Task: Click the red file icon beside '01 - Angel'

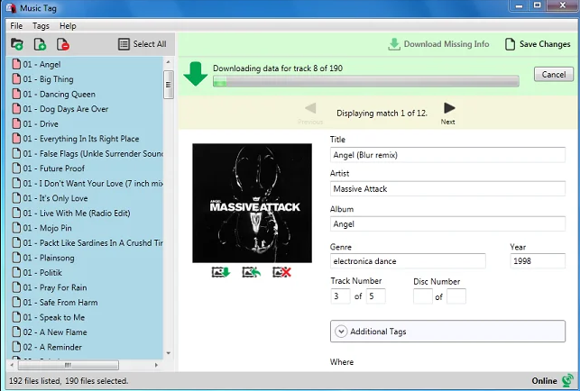Action: (x=16, y=64)
